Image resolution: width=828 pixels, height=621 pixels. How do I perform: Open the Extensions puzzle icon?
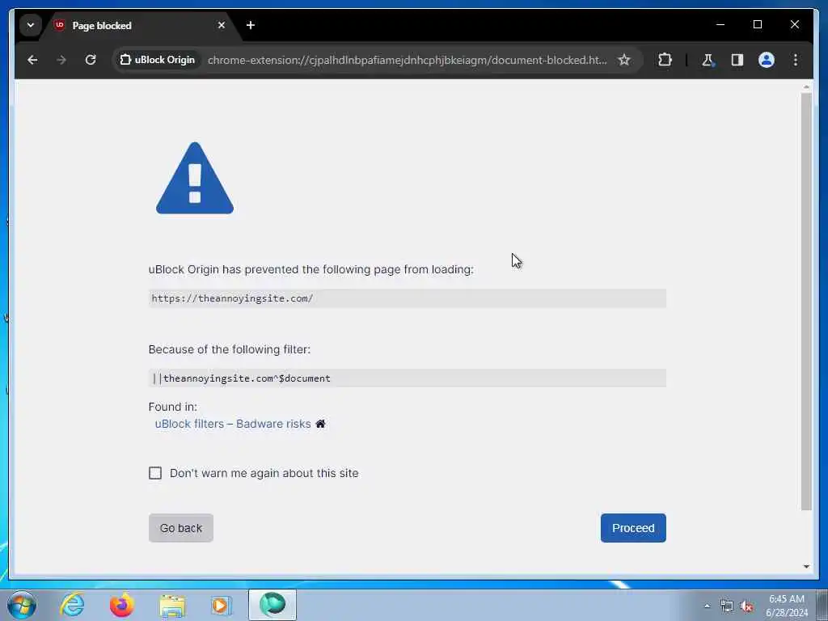(665, 60)
